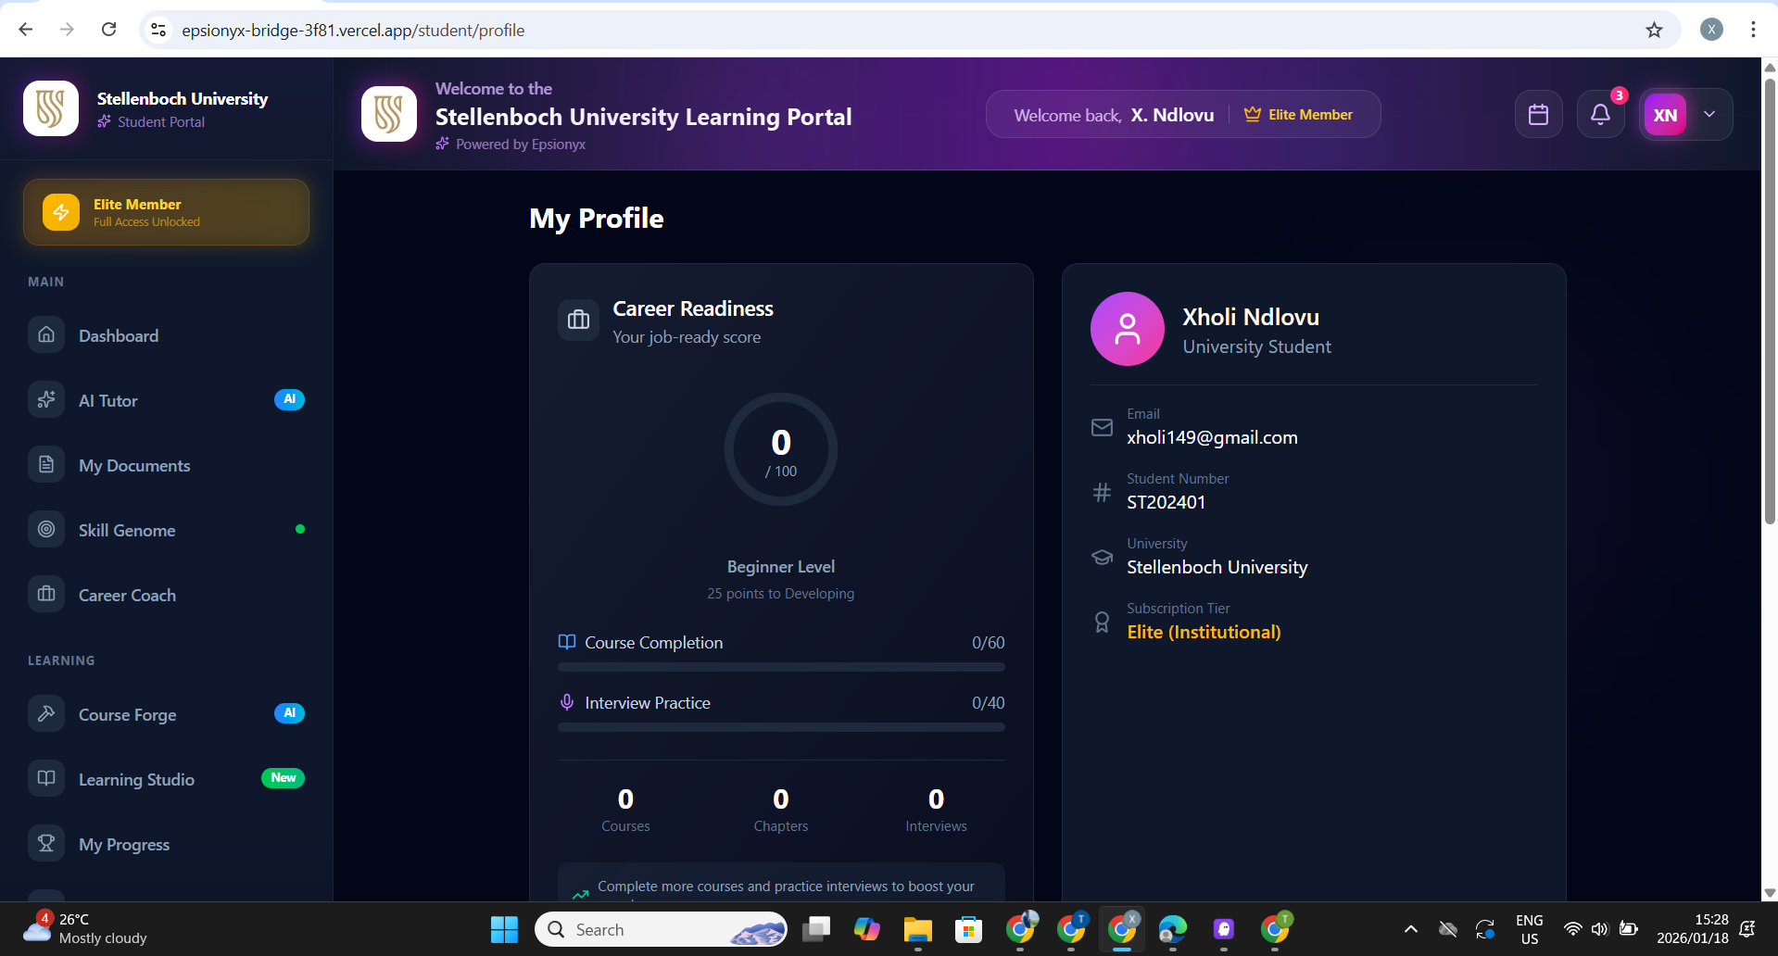Click the profile avatar of Xholi Ndlovu
This screenshot has width=1778, height=956.
(x=1128, y=329)
